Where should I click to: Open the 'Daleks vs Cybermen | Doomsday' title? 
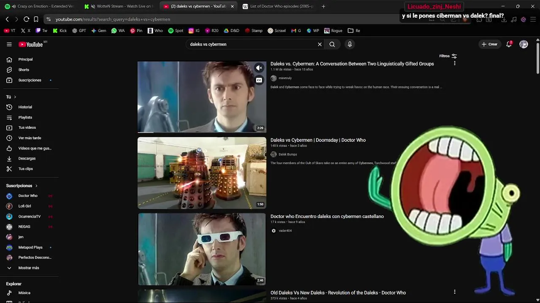click(318, 140)
